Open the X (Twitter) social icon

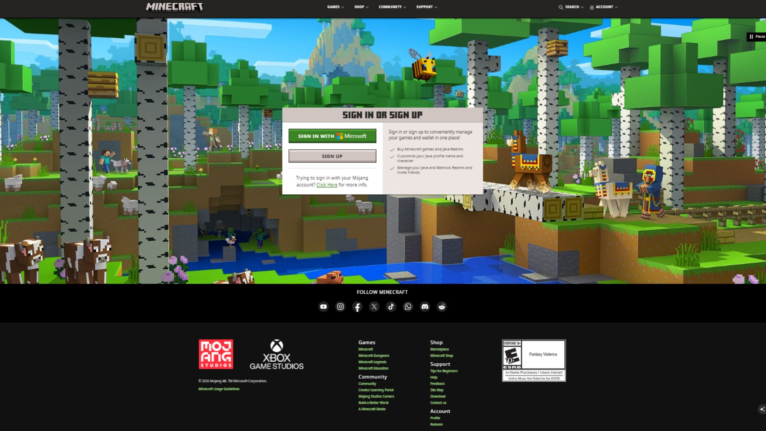click(374, 306)
